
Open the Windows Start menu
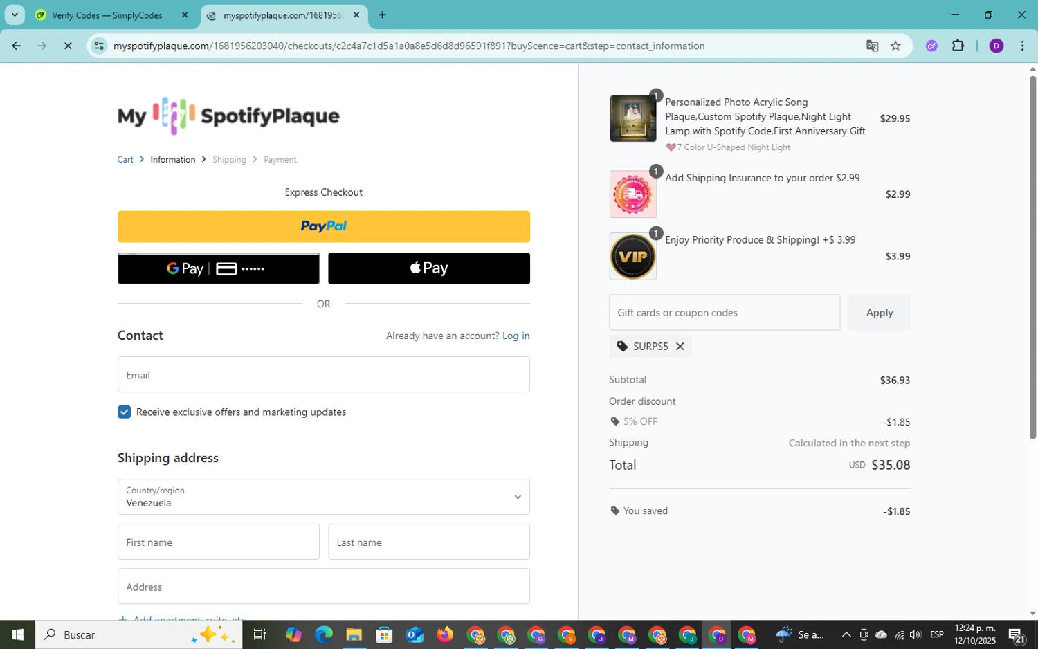point(17,634)
